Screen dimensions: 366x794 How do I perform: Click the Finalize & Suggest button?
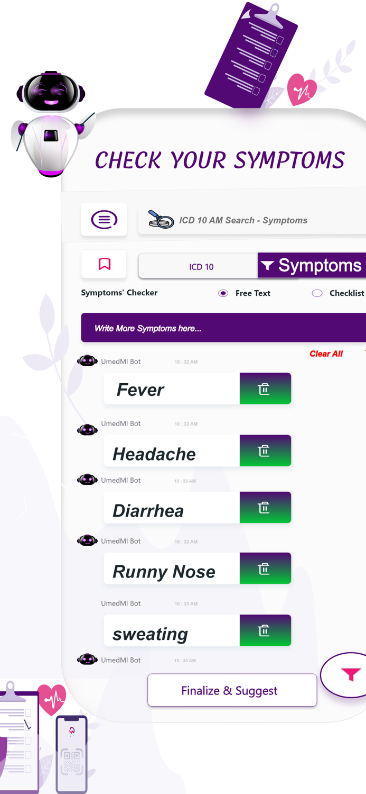pos(232,690)
